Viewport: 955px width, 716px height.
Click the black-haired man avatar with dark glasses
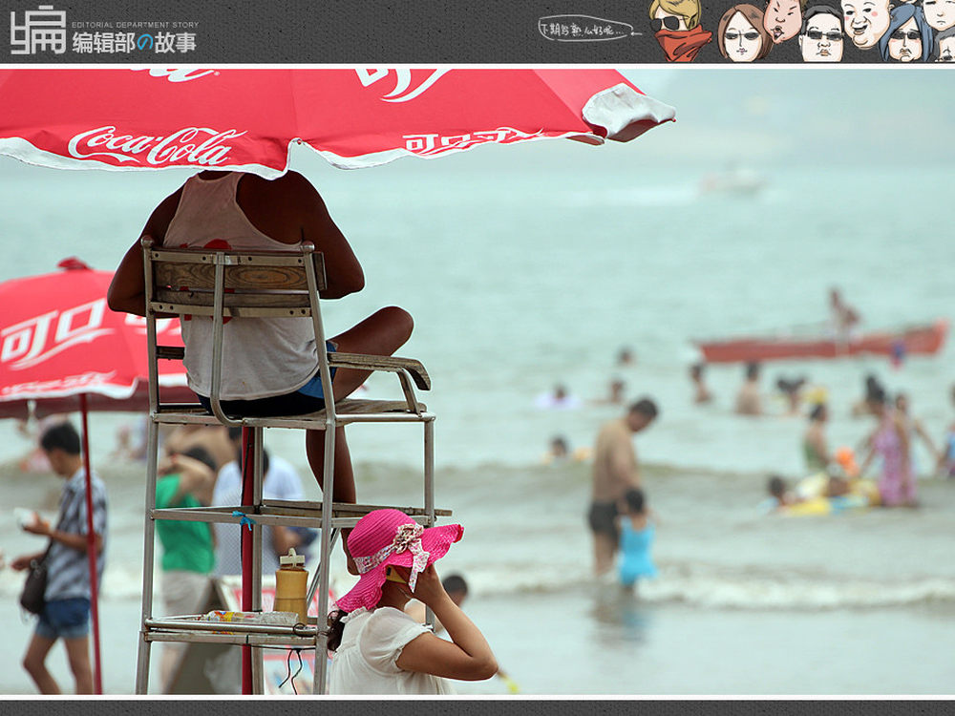[x=821, y=35]
